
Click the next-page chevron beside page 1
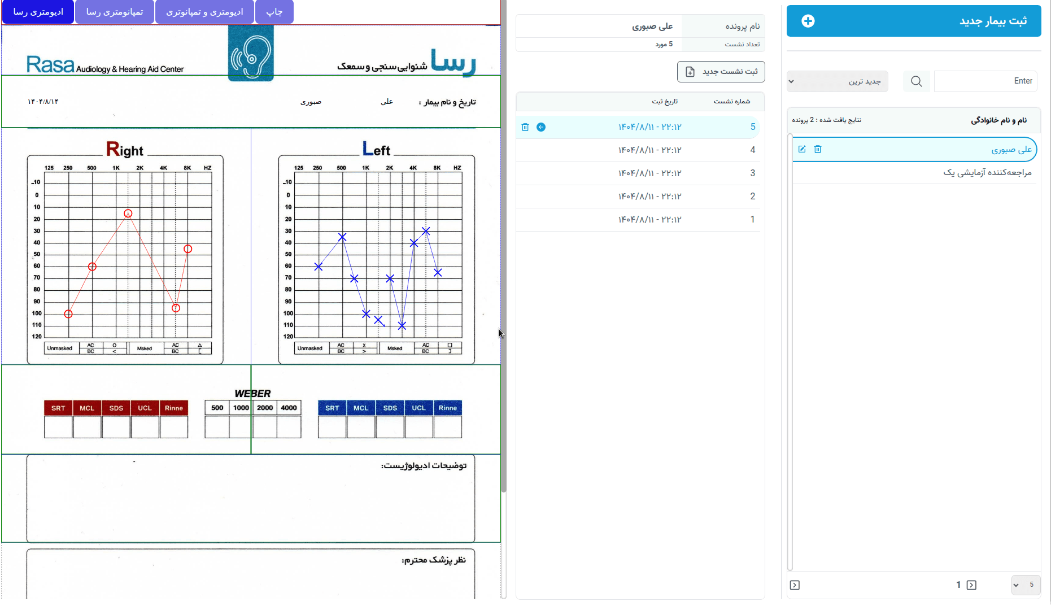(972, 585)
